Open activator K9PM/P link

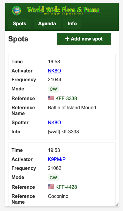pos(57,159)
